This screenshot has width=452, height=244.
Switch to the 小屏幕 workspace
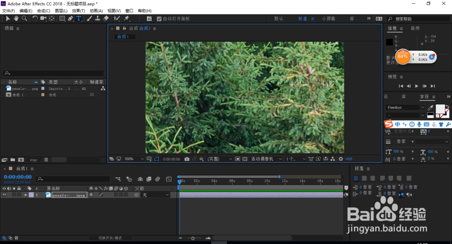(329, 19)
